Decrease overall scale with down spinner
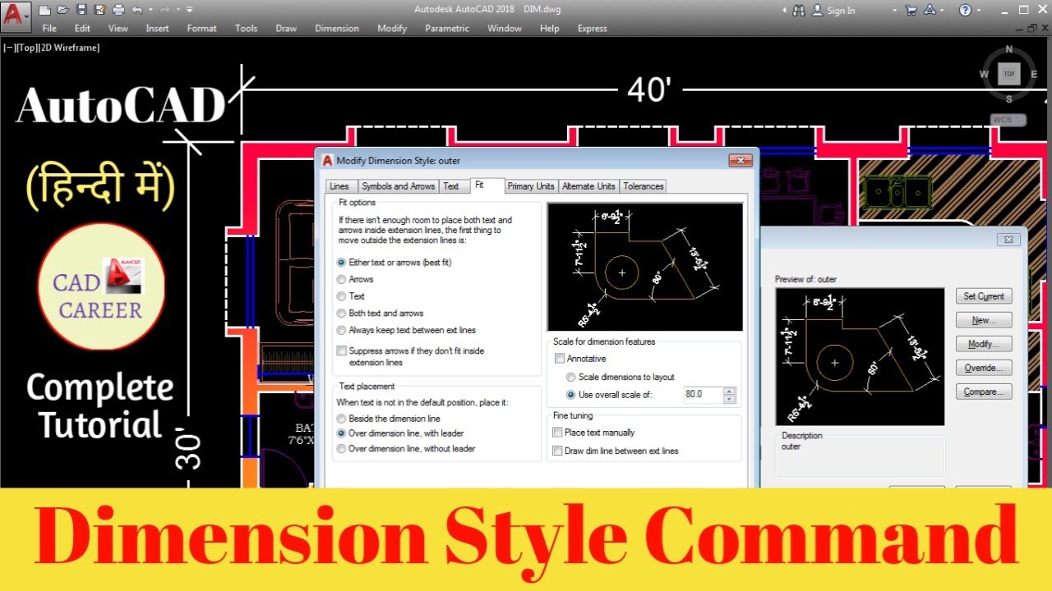The width and height of the screenshot is (1052, 591). click(x=730, y=399)
